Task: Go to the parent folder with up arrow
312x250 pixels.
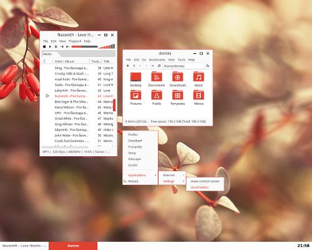Action: point(153,66)
